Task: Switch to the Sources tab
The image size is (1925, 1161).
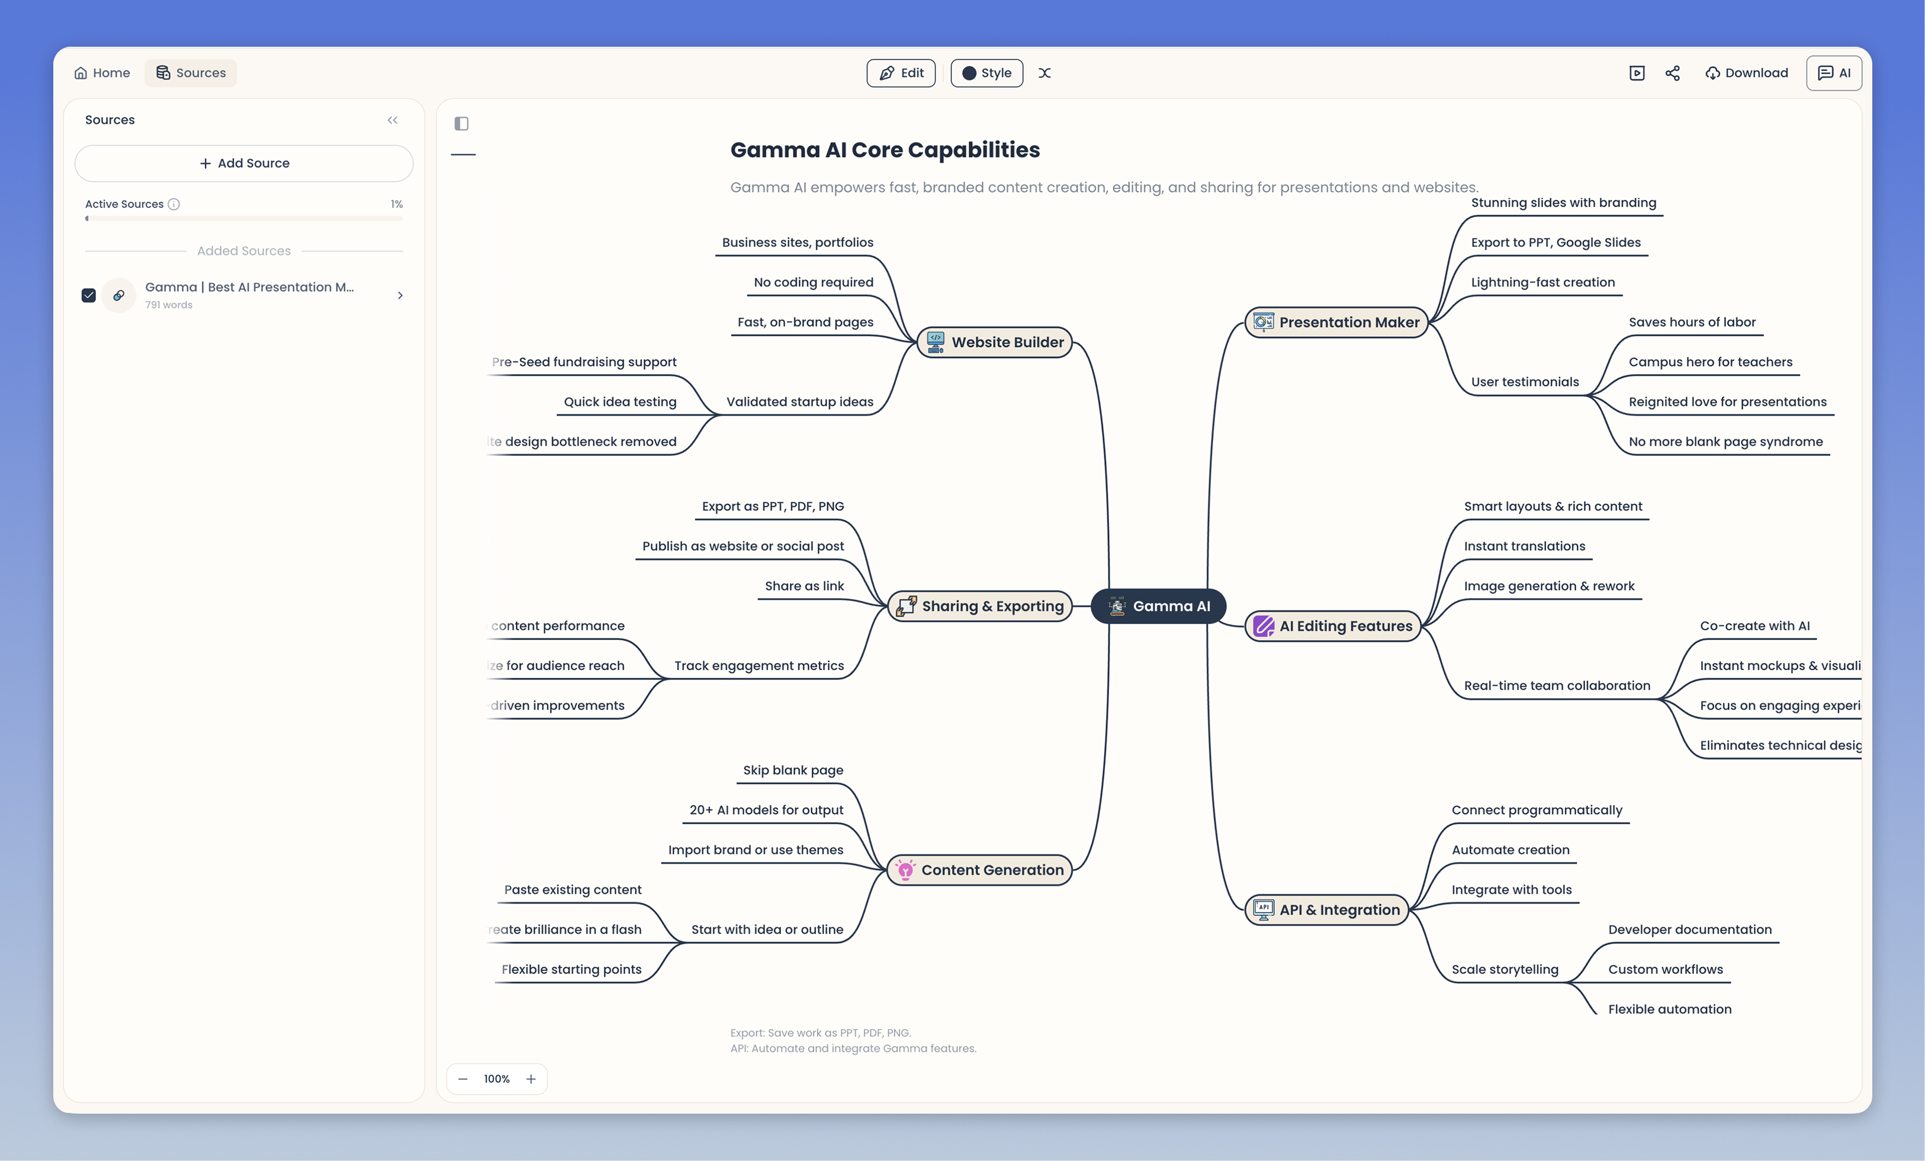Action: (191, 73)
